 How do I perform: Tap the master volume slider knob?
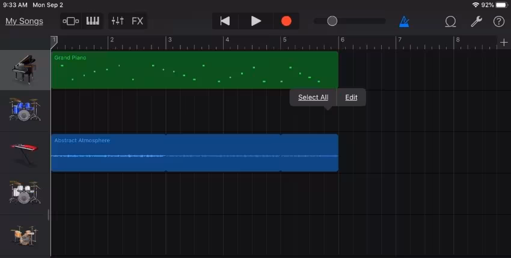tap(332, 21)
